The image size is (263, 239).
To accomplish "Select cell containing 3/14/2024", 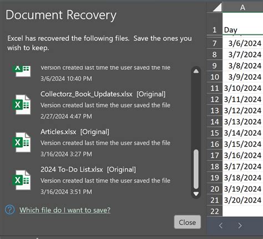I will 242,133.
